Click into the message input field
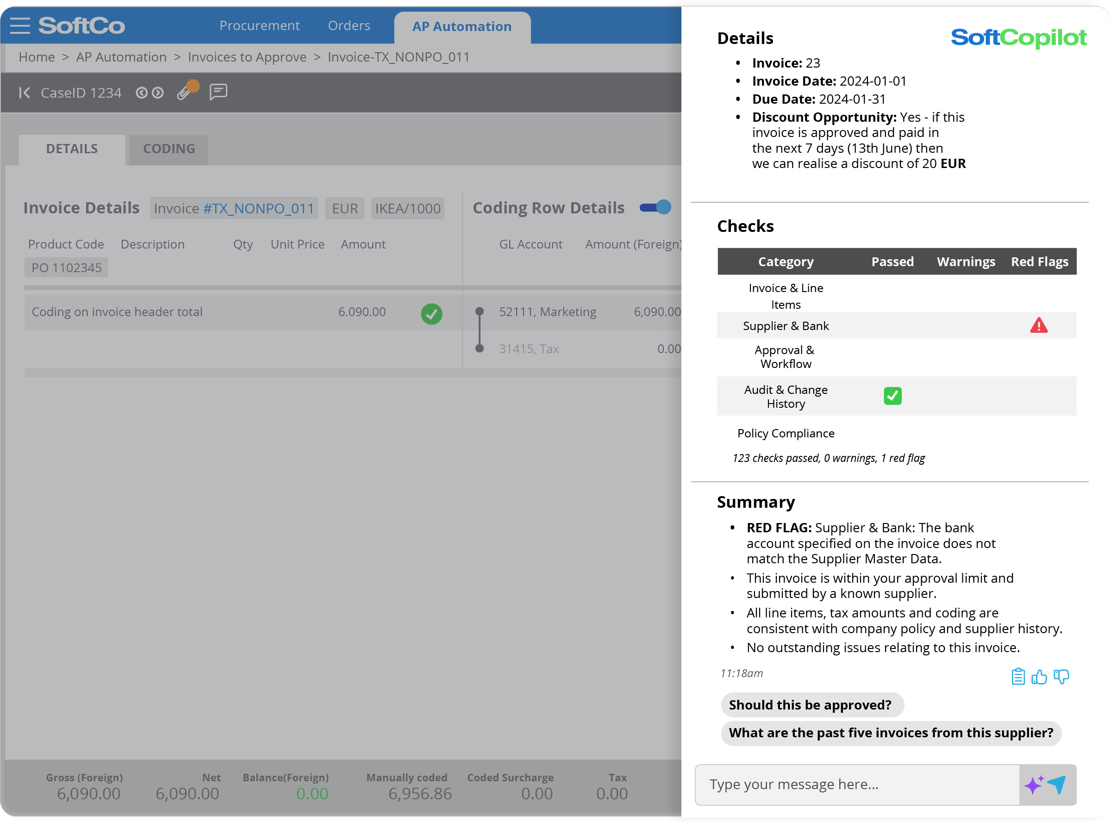Screen dimensions: 1111x822 (856, 784)
